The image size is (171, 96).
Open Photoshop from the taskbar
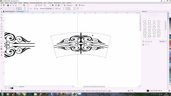point(30,94)
